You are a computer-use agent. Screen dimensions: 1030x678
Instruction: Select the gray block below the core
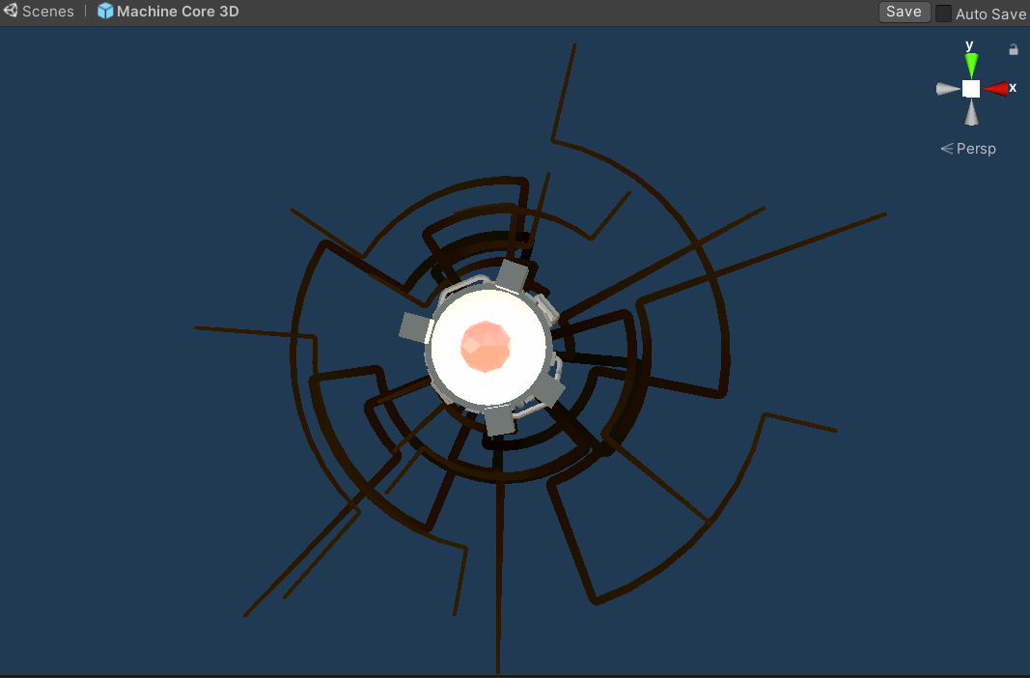(x=500, y=421)
